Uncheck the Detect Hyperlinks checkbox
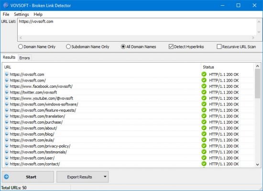Image resolution: width=263 pixels, height=191 pixels. point(186,47)
